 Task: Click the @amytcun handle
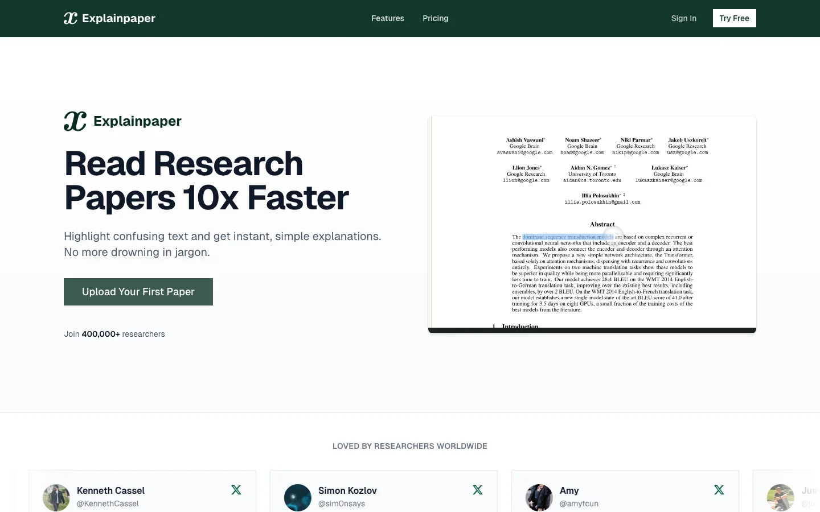coord(579,503)
